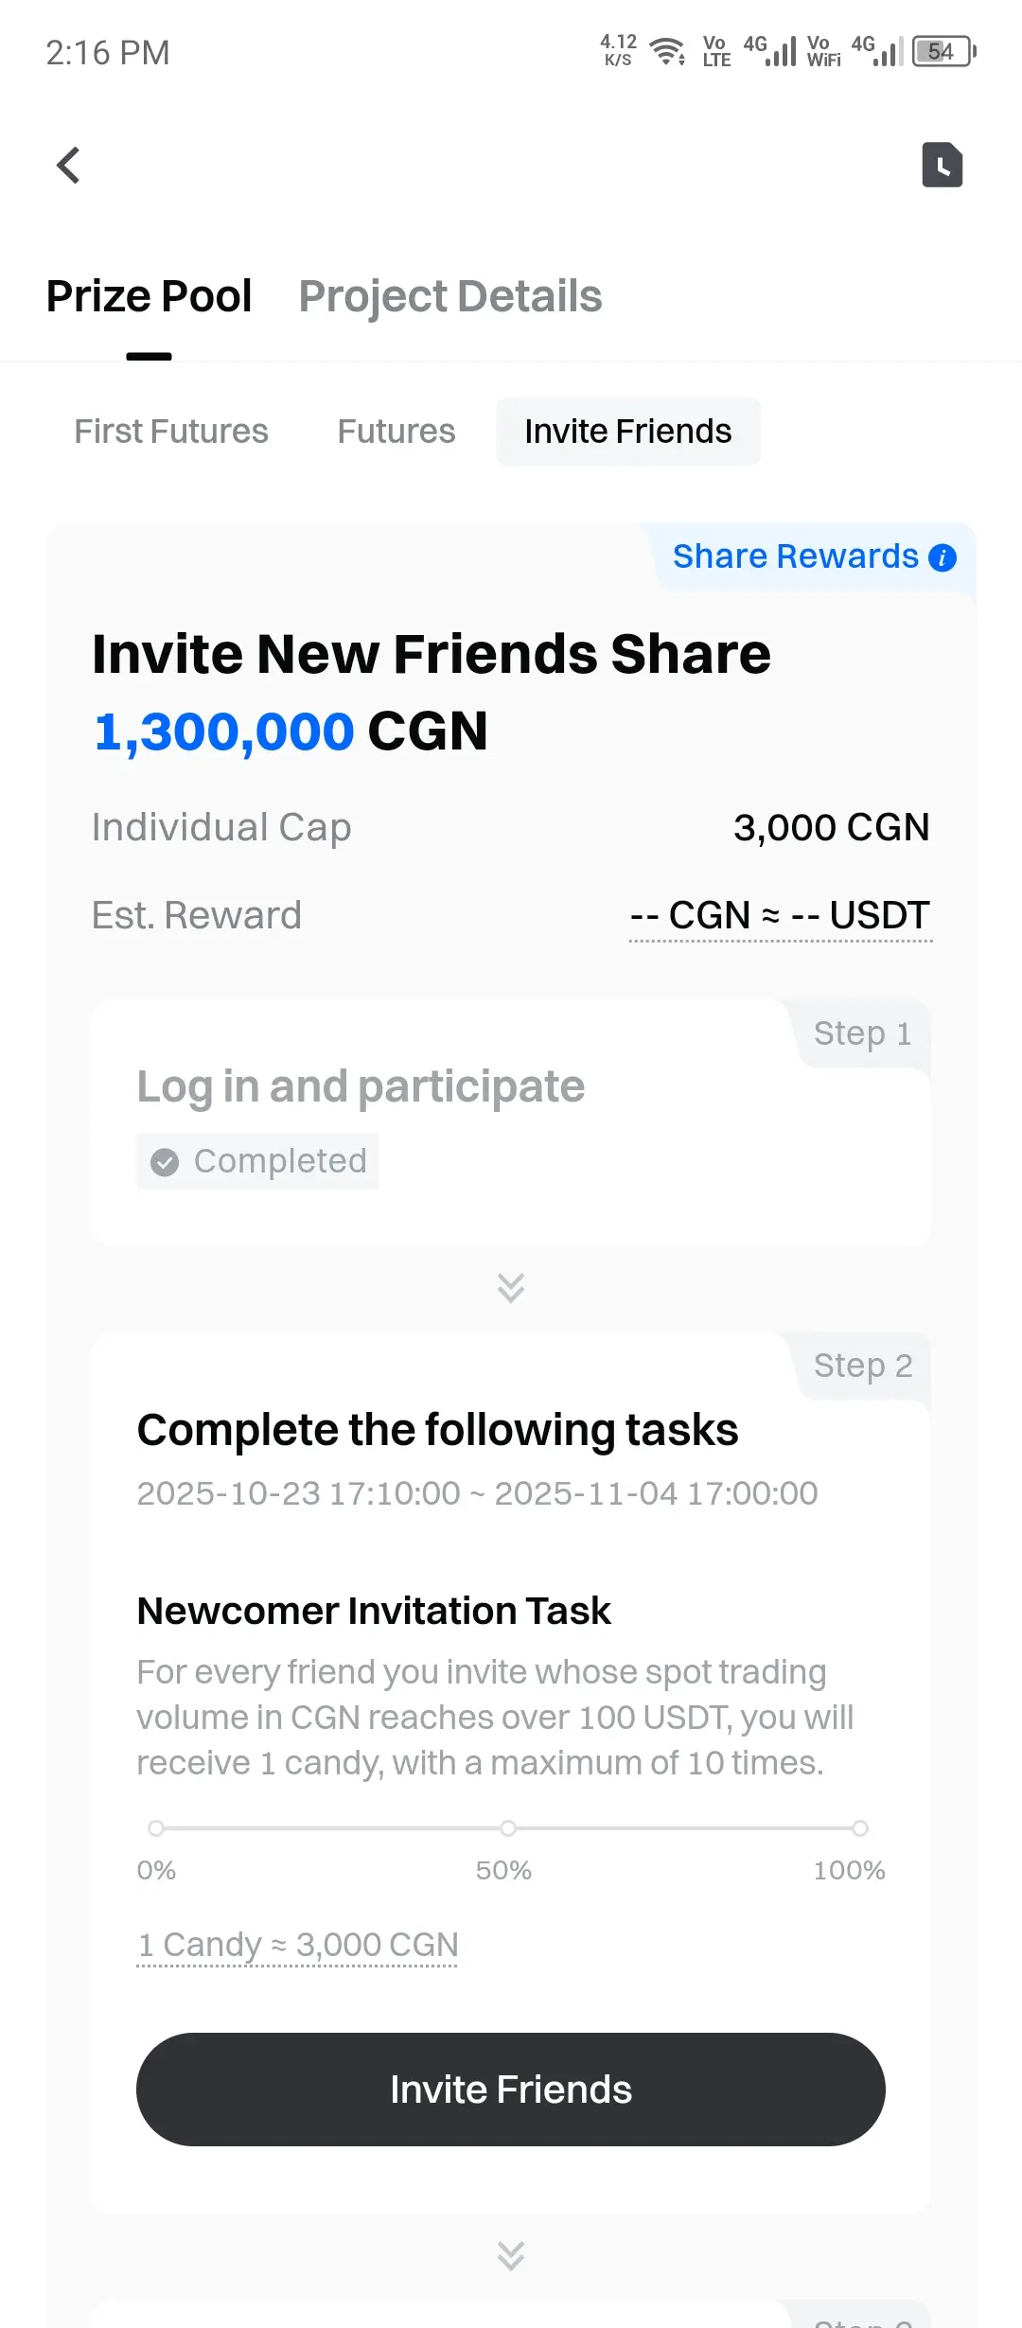Tap the Share Rewards info icon
The width and height of the screenshot is (1022, 2328).
tap(943, 557)
